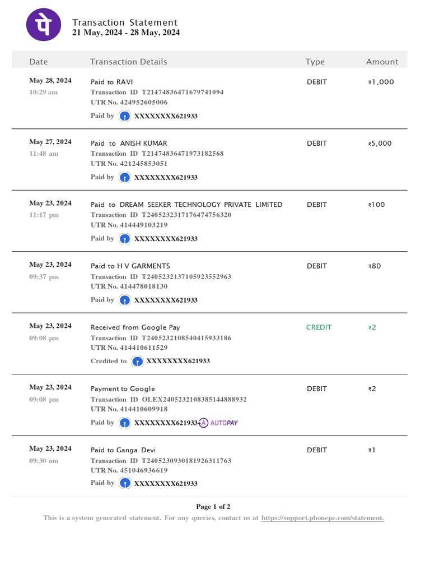This screenshot has width=430, height=574.
Task: Click the Date column header
Action: [x=39, y=62]
